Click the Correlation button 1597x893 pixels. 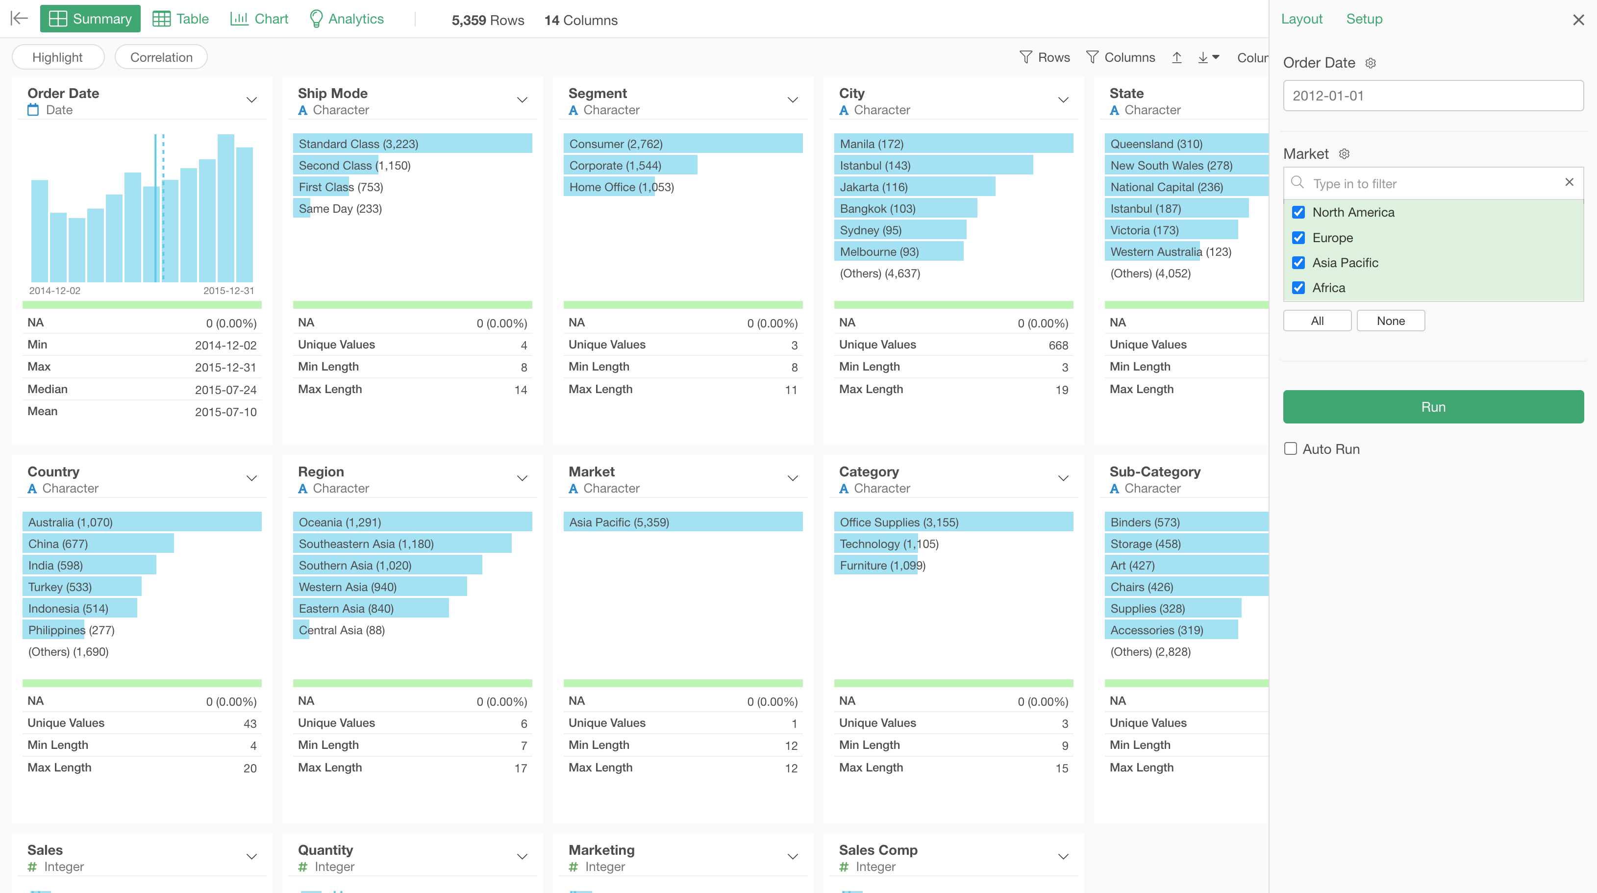(161, 58)
